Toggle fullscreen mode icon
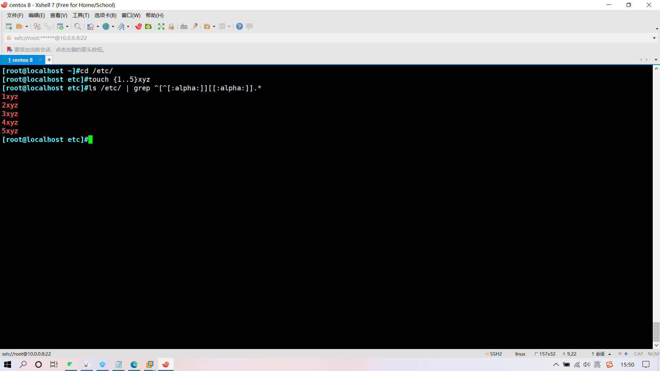660x371 pixels. (161, 26)
